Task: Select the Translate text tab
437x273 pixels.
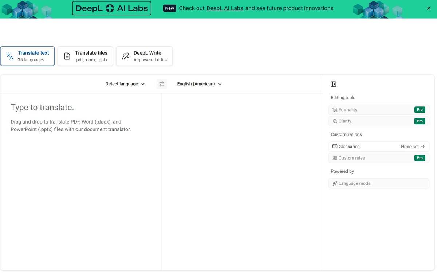Action: pyautogui.click(x=27, y=56)
